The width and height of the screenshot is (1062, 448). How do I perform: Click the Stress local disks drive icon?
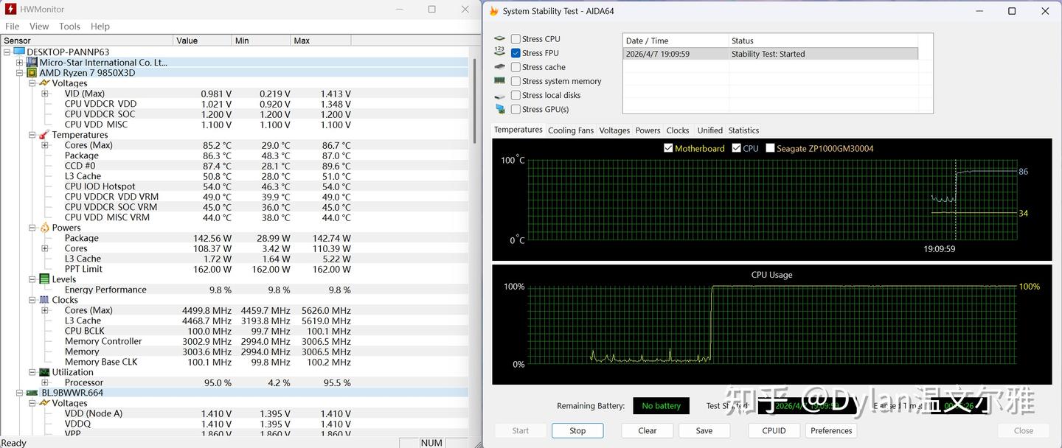[500, 95]
